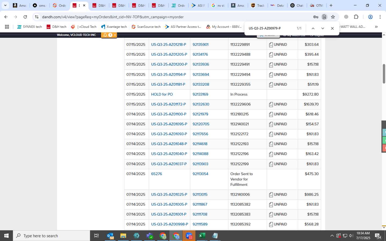
Task: Bookmark this page with star icon
Action: [x=333, y=17]
